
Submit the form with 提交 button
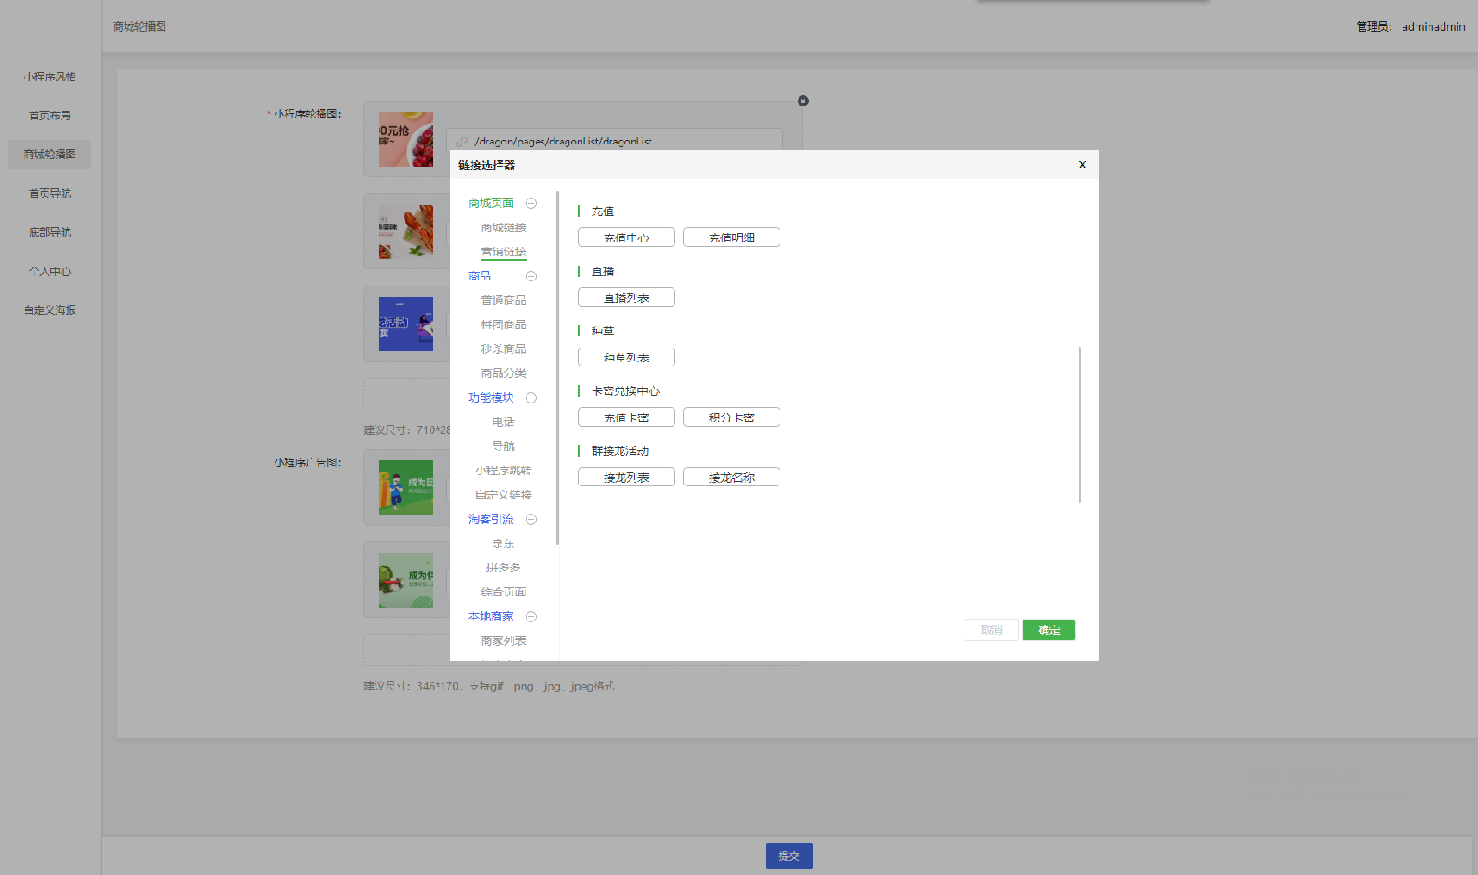[789, 856]
